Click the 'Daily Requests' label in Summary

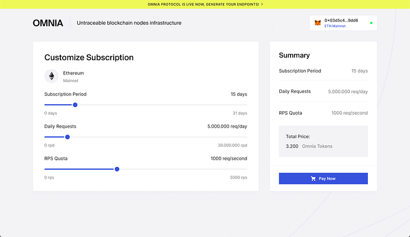pos(295,91)
